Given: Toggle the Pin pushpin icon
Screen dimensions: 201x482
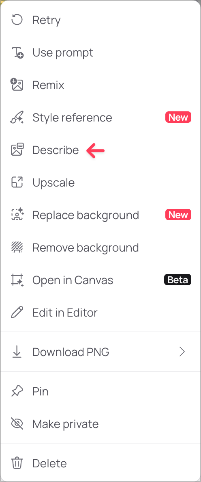Looking at the screenshot, I should [17, 391].
